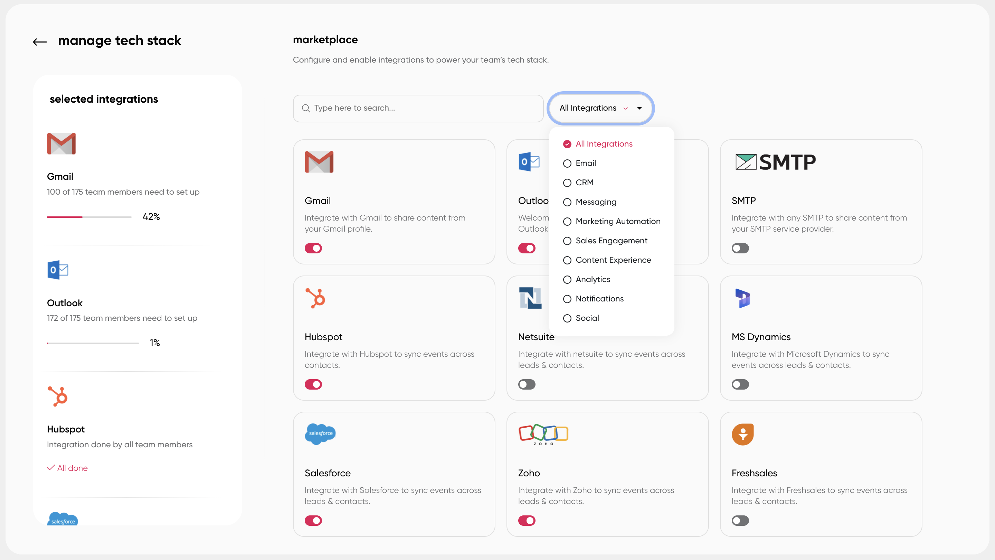
Task: Click the red chevron in filter dropdown
Action: click(626, 109)
